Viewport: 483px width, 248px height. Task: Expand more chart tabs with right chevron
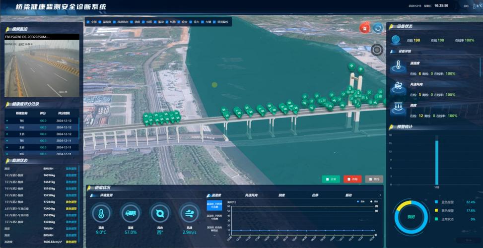pyautogui.click(x=380, y=195)
